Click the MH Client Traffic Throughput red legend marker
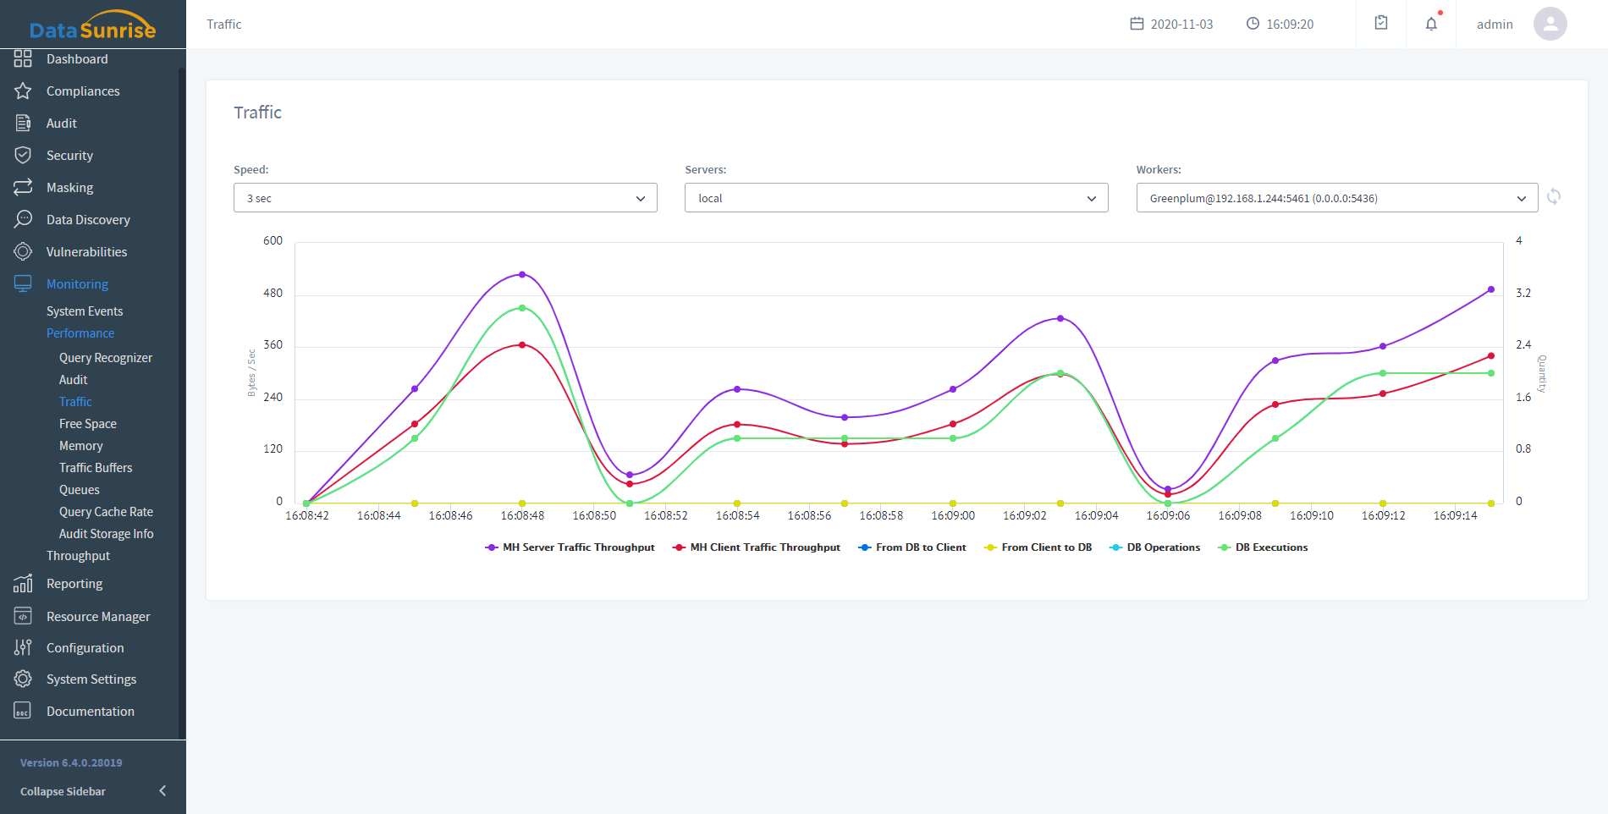Viewport: 1608px width, 814px height. coord(679,547)
